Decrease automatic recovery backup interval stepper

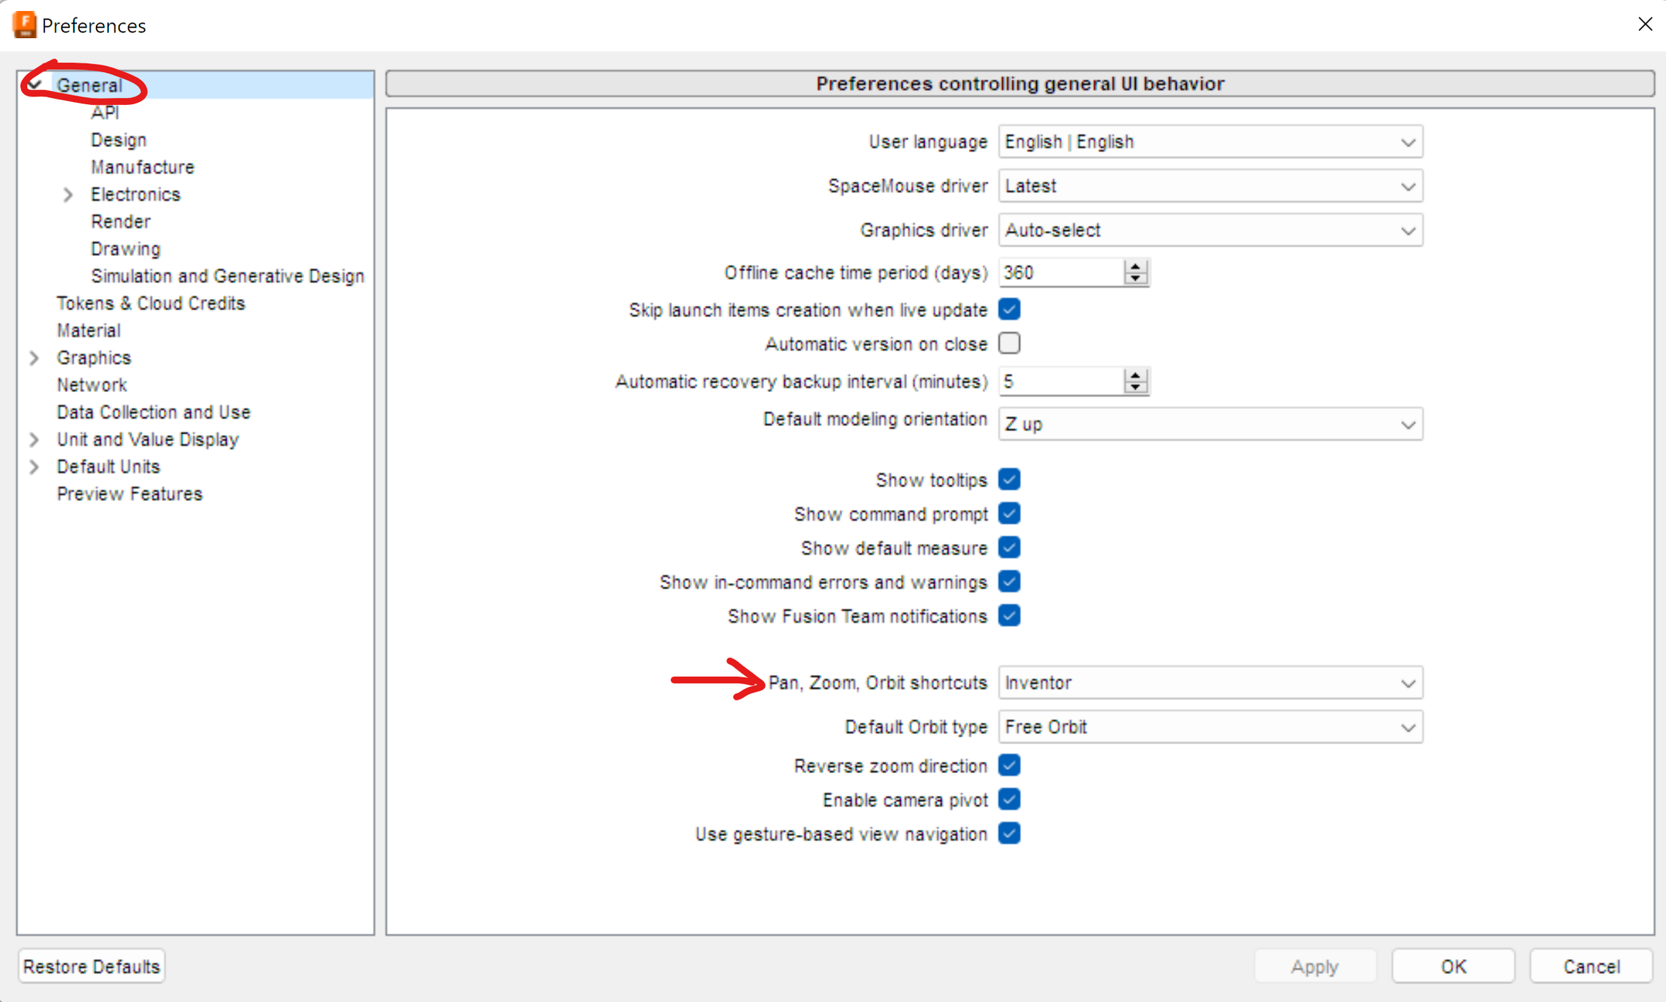tap(1135, 387)
